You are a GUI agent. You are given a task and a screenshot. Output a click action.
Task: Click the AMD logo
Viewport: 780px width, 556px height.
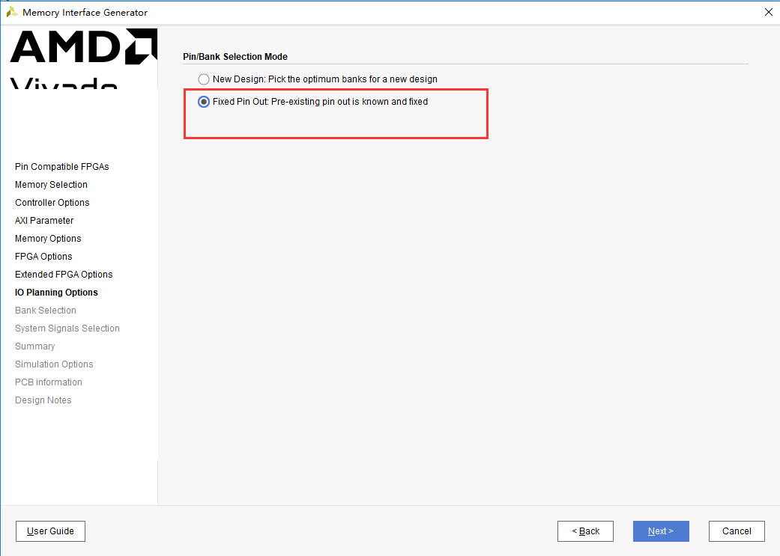click(x=84, y=46)
